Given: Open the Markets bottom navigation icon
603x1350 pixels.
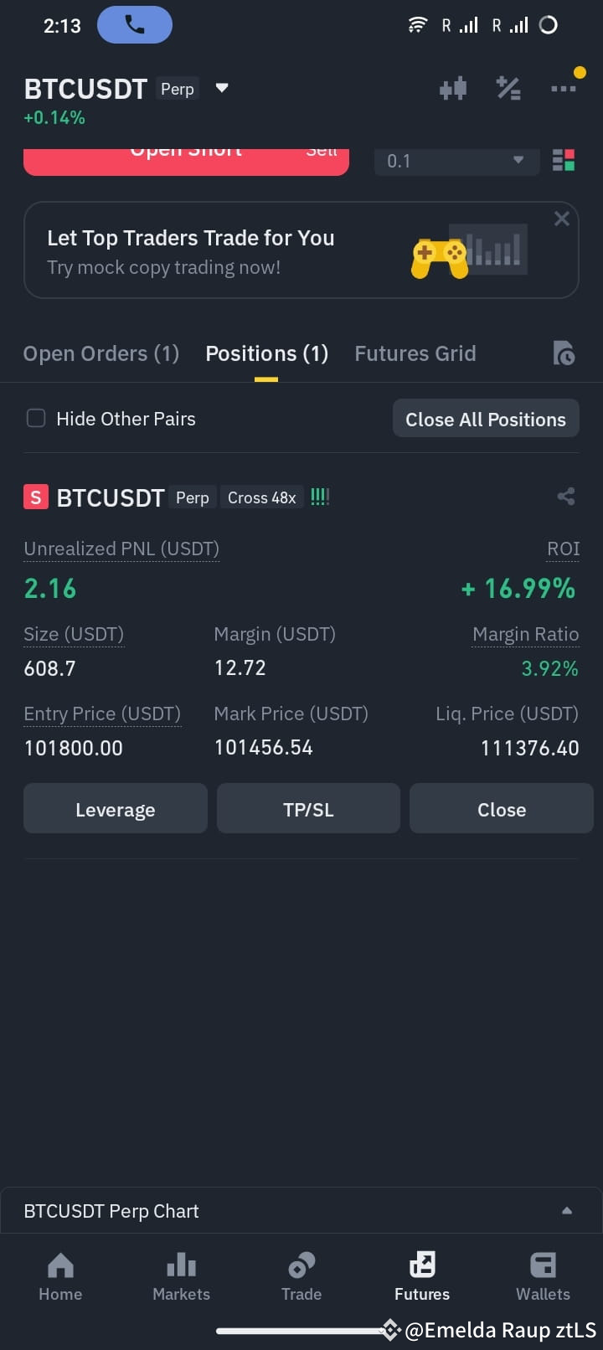Looking at the screenshot, I should [181, 1265].
